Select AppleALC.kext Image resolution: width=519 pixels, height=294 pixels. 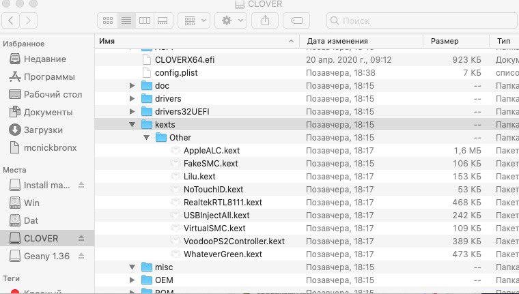click(x=212, y=151)
